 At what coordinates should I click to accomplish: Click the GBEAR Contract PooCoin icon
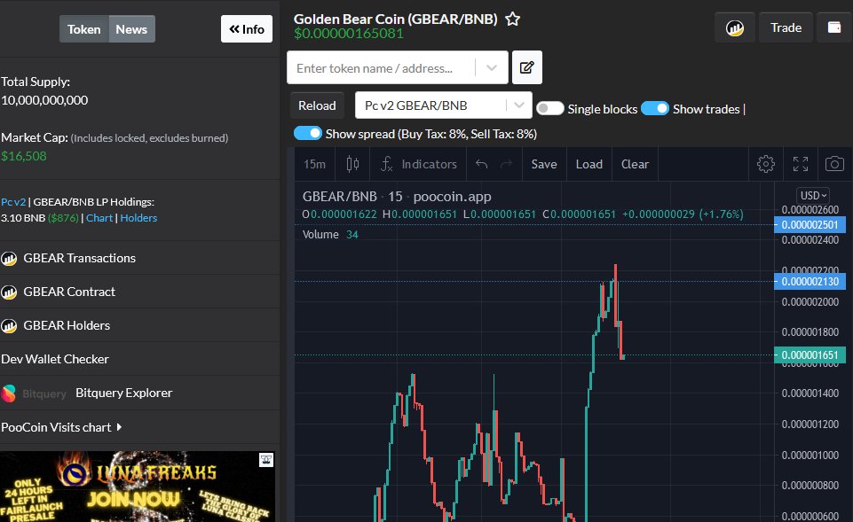click(9, 292)
